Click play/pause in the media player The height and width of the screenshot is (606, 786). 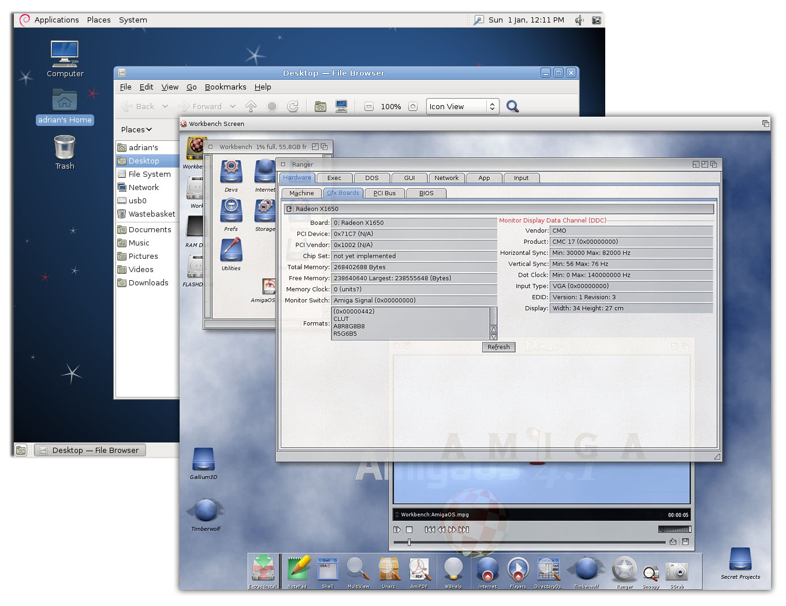point(397,529)
